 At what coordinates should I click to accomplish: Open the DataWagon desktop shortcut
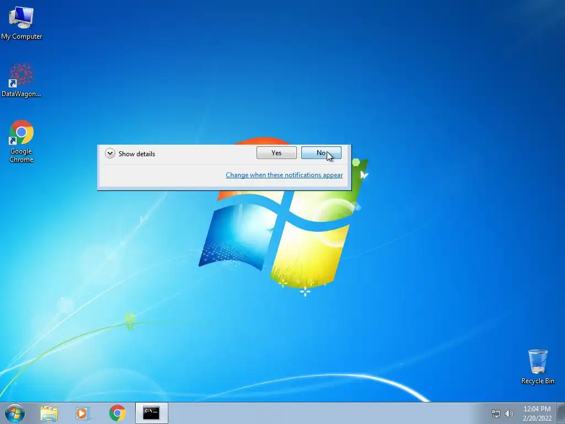coord(22,80)
